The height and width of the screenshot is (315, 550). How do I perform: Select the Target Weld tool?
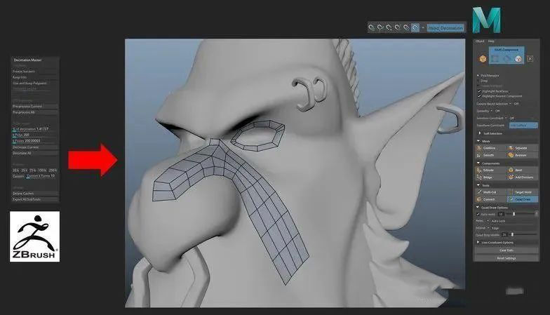tap(522, 192)
